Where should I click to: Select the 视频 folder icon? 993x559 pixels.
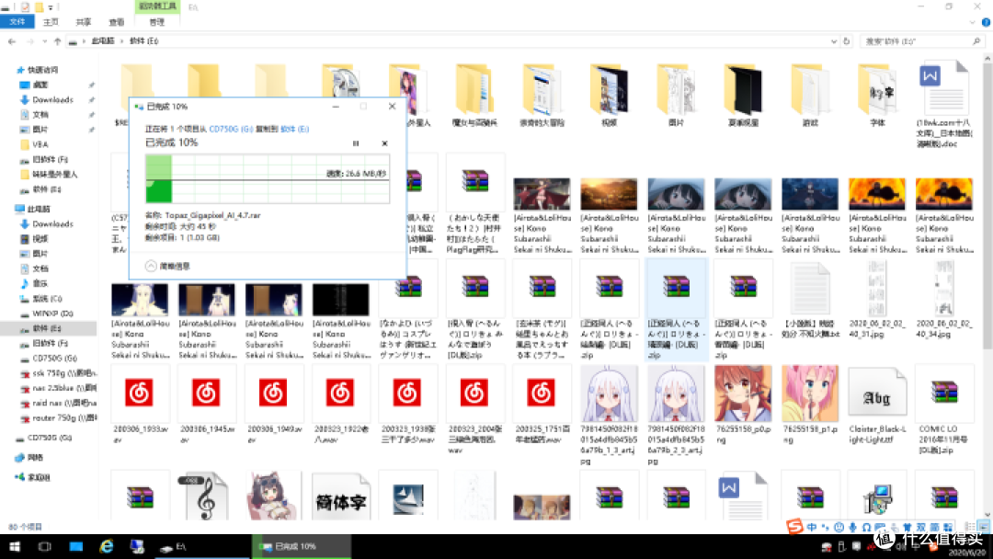pos(610,90)
